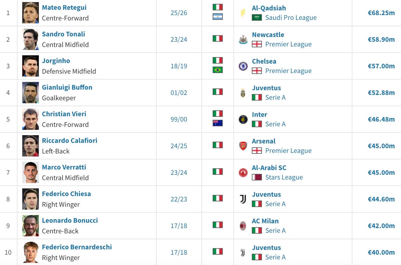Select season 99/00 link

click(x=179, y=119)
